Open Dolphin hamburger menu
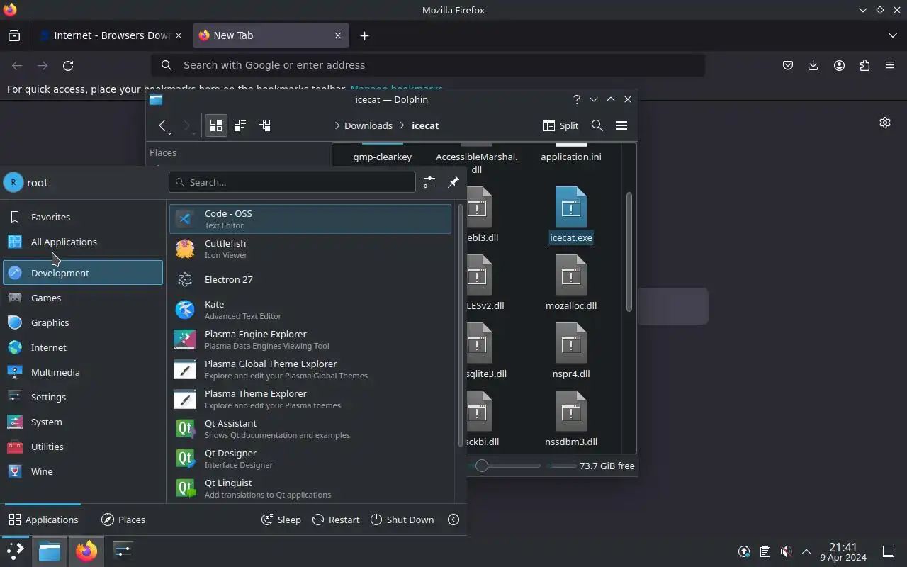The image size is (907, 567). point(621,125)
